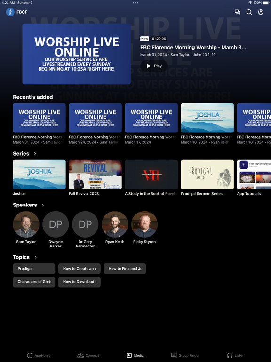
Task: Open the chat messages icon
Action: 237,12
